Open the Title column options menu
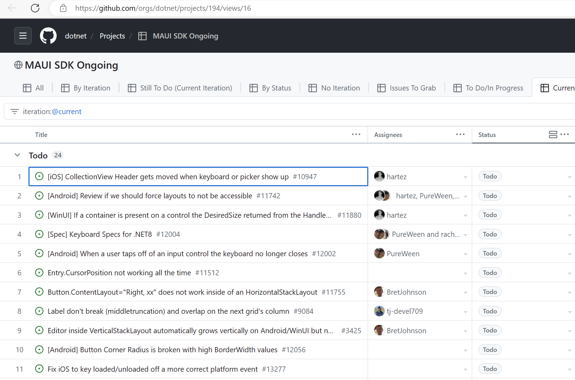 coord(356,135)
